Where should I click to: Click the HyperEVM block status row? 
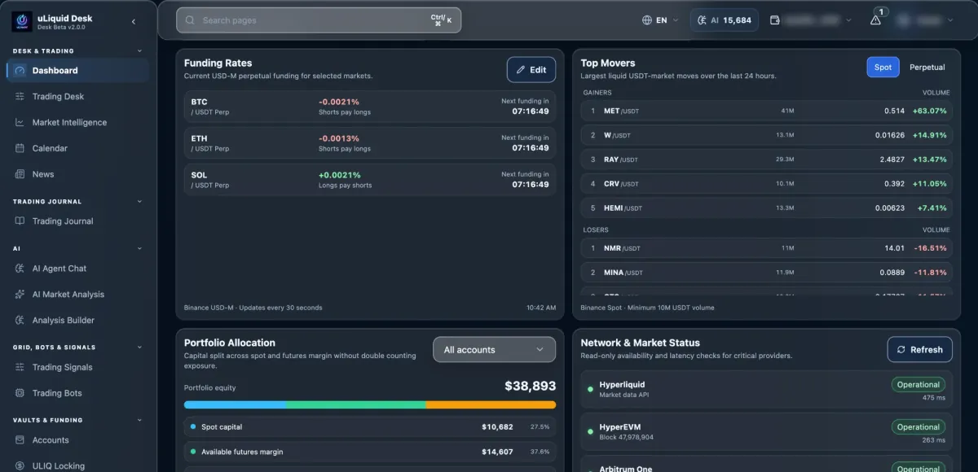tap(766, 432)
